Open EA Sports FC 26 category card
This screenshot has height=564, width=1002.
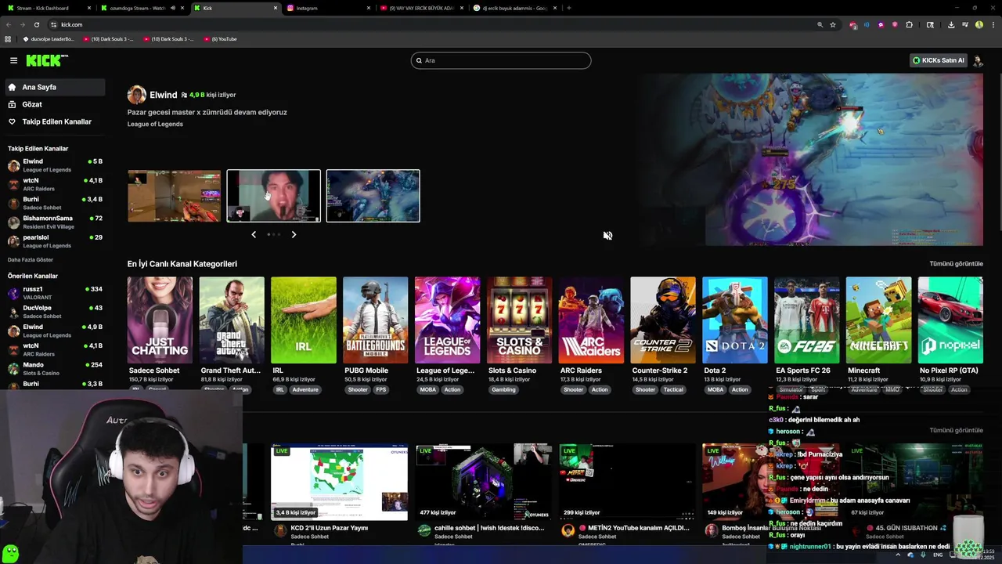click(807, 320)
